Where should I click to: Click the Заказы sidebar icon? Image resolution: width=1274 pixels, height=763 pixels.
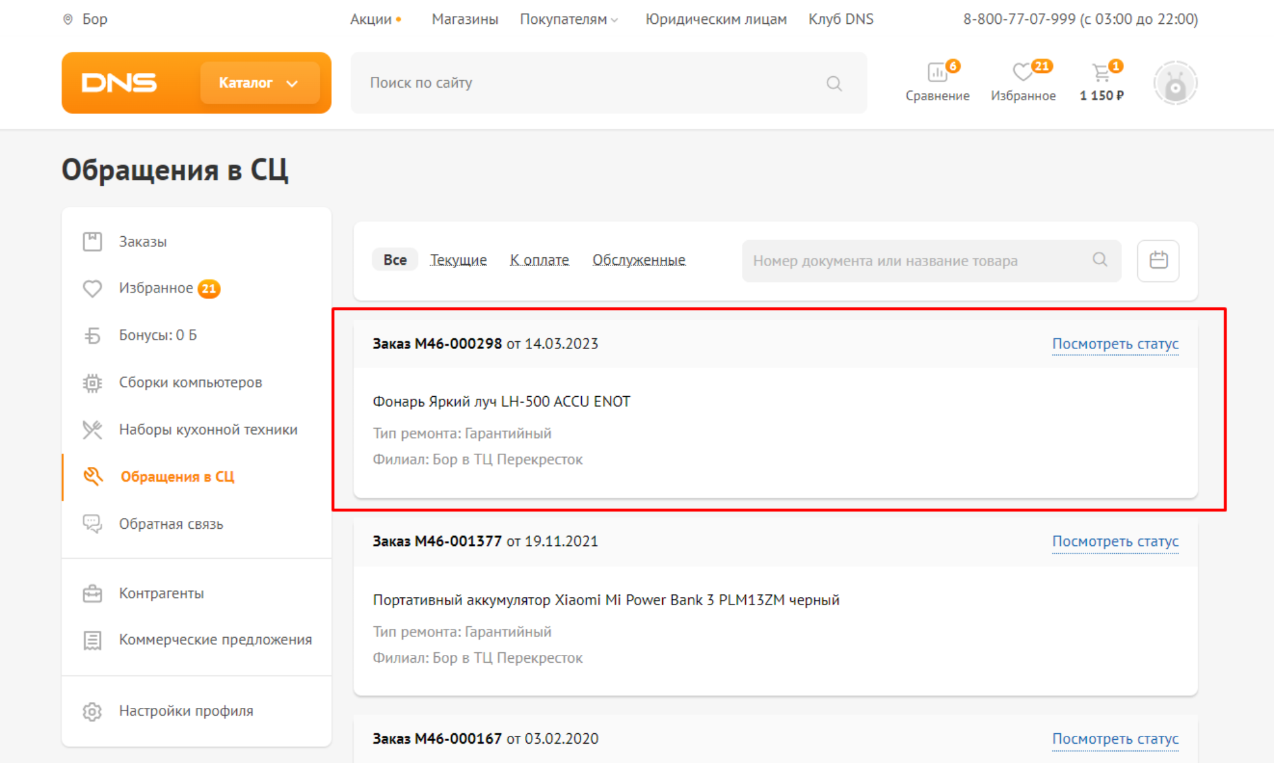(92, 242)
